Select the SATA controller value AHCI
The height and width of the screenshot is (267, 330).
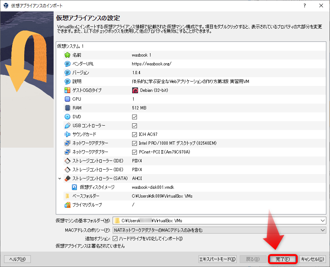coord(137,178)
